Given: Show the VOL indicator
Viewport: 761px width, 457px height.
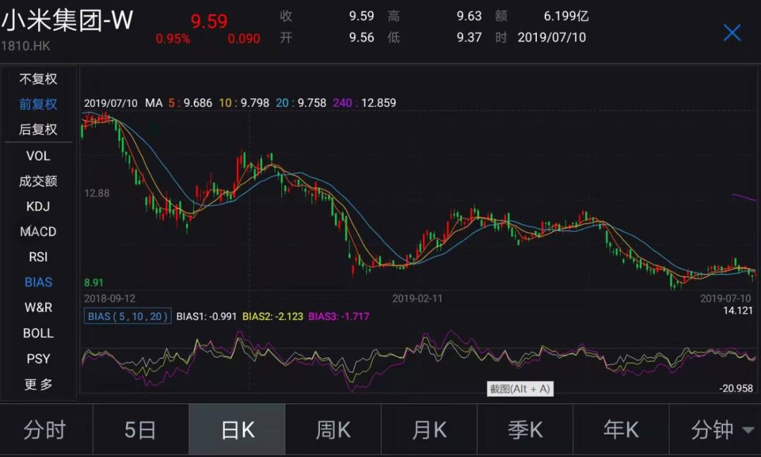Looking at the screenshot, I should coord(38,156).
